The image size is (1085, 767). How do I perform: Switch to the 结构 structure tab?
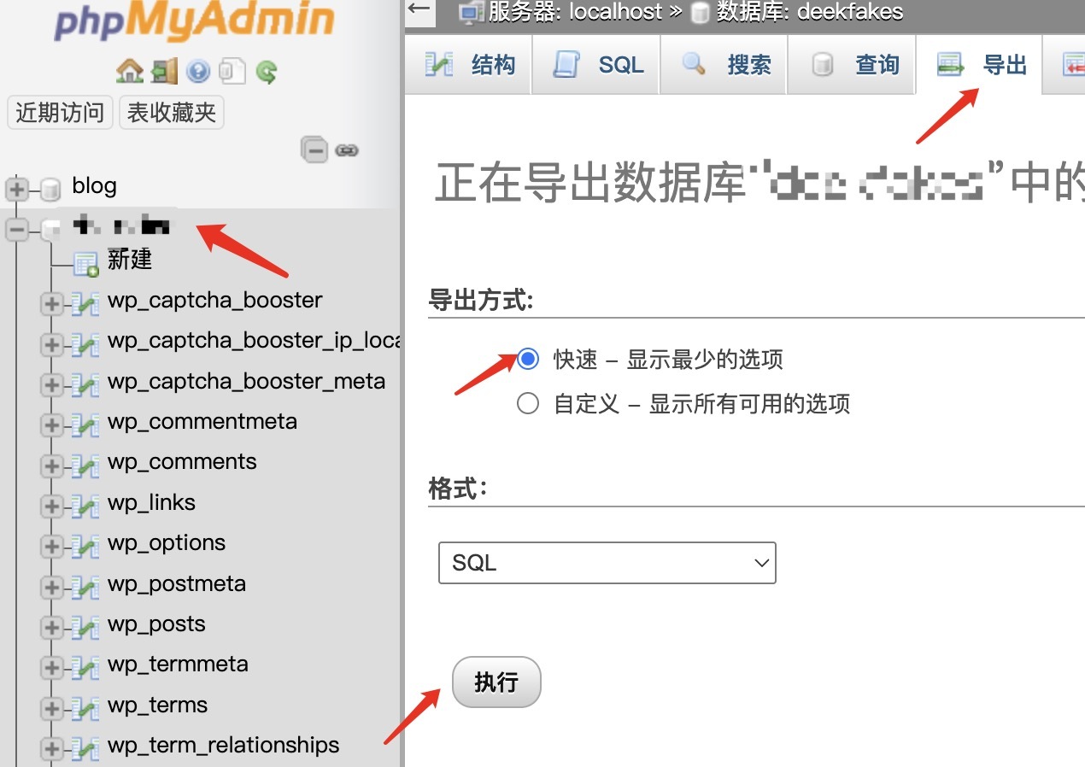pyautogui.click(x=468, y=65)
